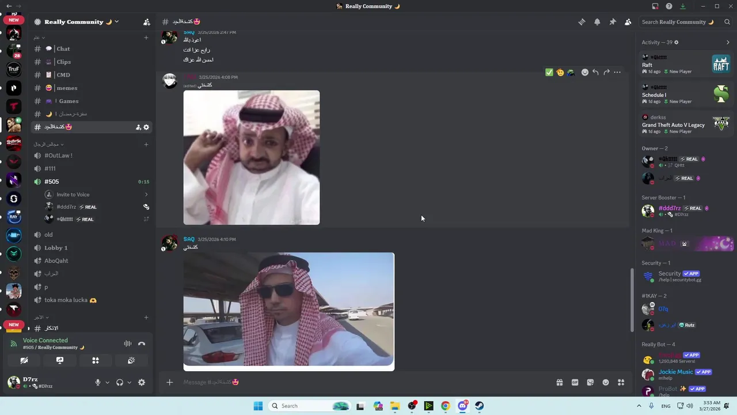Screen dimensions: 737x415
Task: Open microphone input options arrow
Action: click(x=107, y=382)
